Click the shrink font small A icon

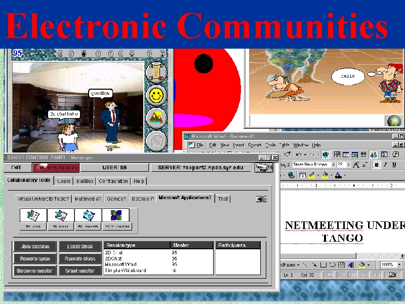click(365, 165)
